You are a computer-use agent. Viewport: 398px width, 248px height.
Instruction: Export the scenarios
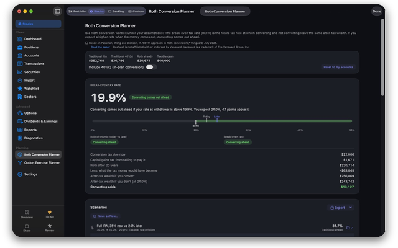pos(338,208)
